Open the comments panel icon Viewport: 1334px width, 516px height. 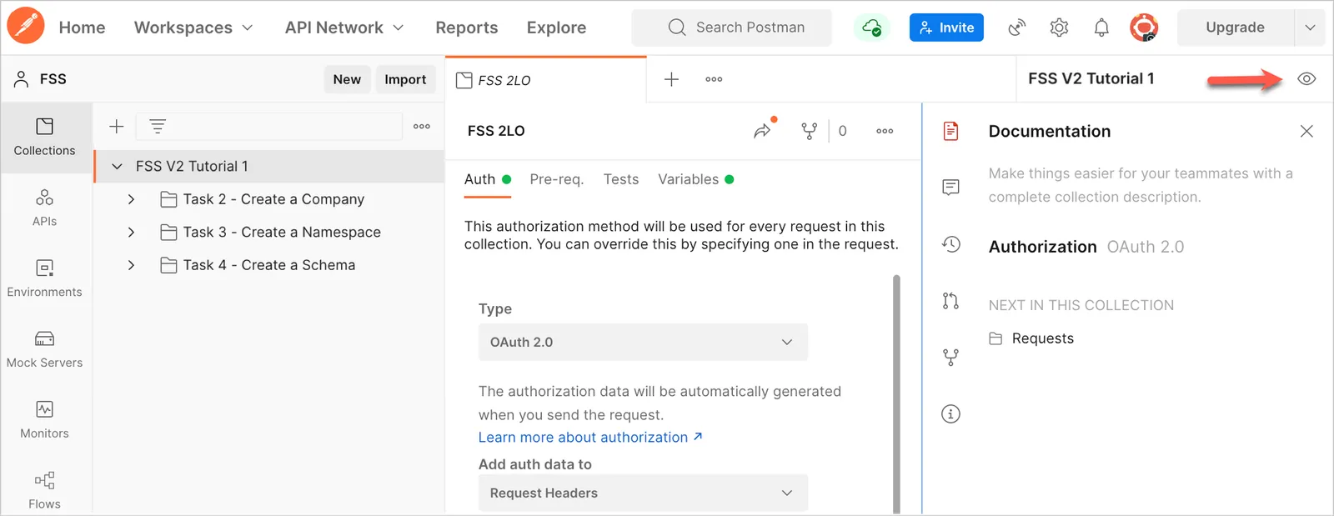coord(950,187)
